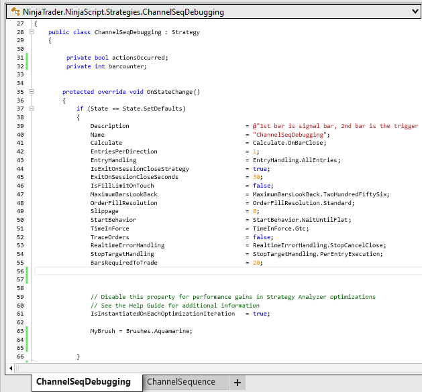
Task: Click 'false' value of TraceOrders
Action: (262, 237)
